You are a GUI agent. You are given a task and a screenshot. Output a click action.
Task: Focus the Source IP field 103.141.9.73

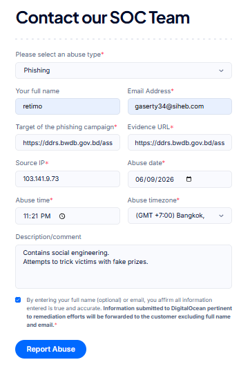click(68, 179)
